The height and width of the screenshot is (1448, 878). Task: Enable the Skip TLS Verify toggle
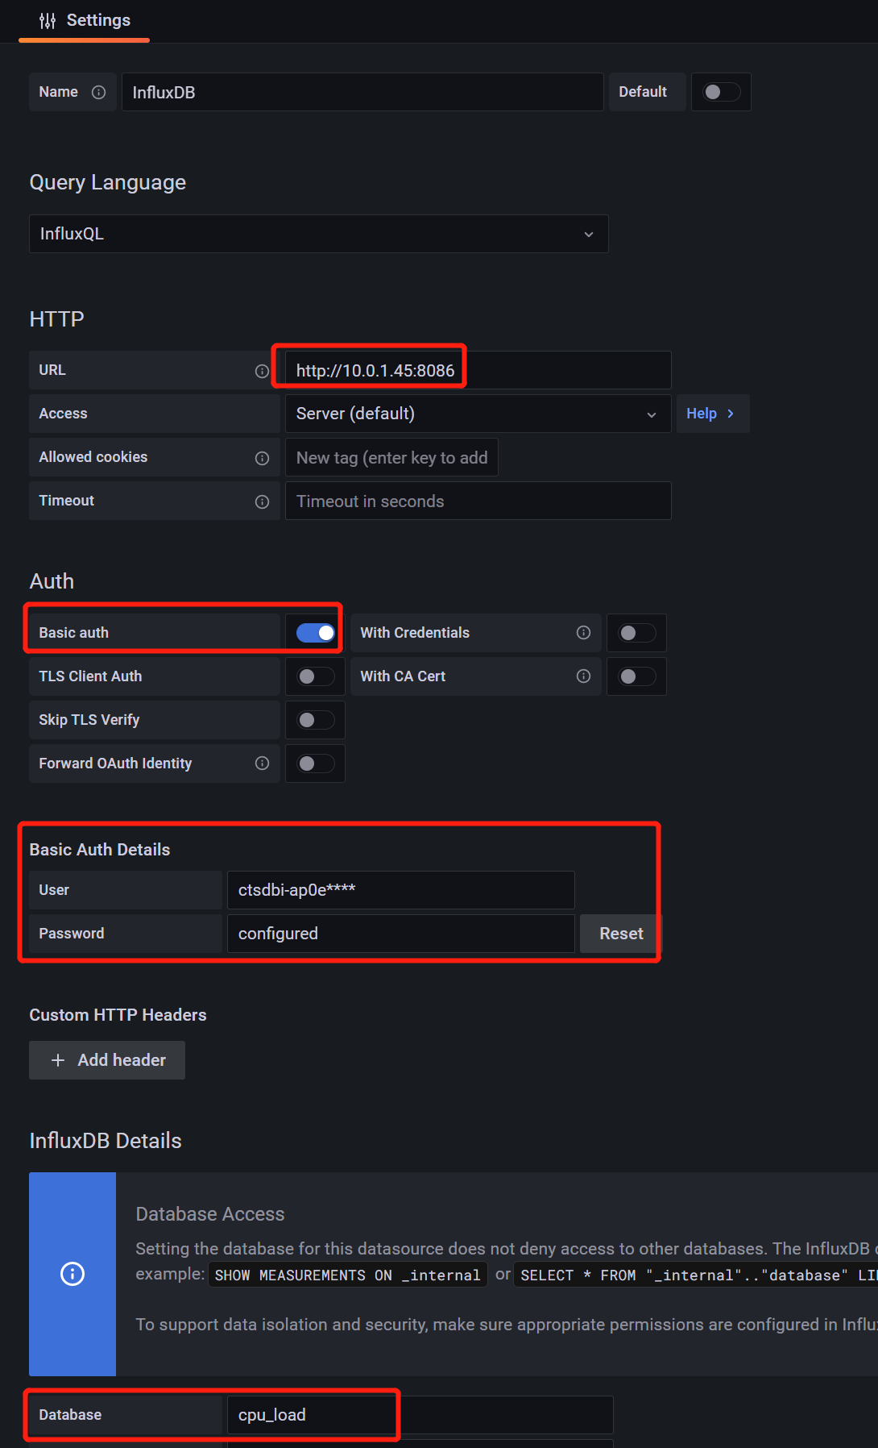(315, 720)
